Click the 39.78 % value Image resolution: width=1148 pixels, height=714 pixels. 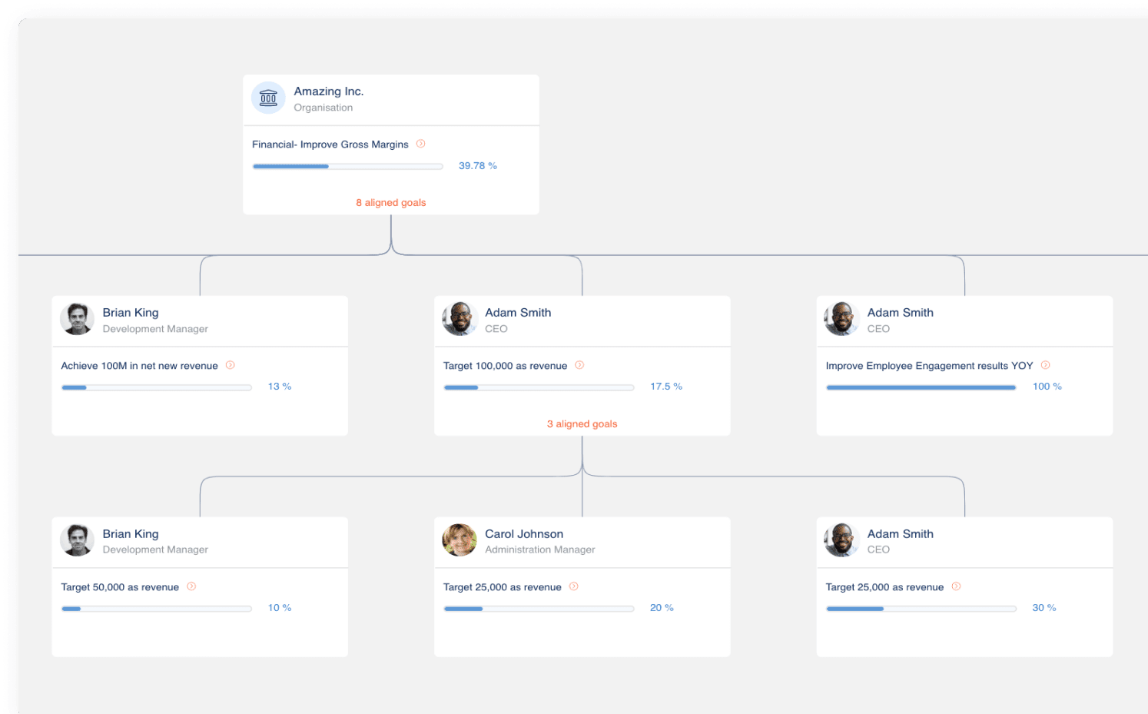coord(478,166)
